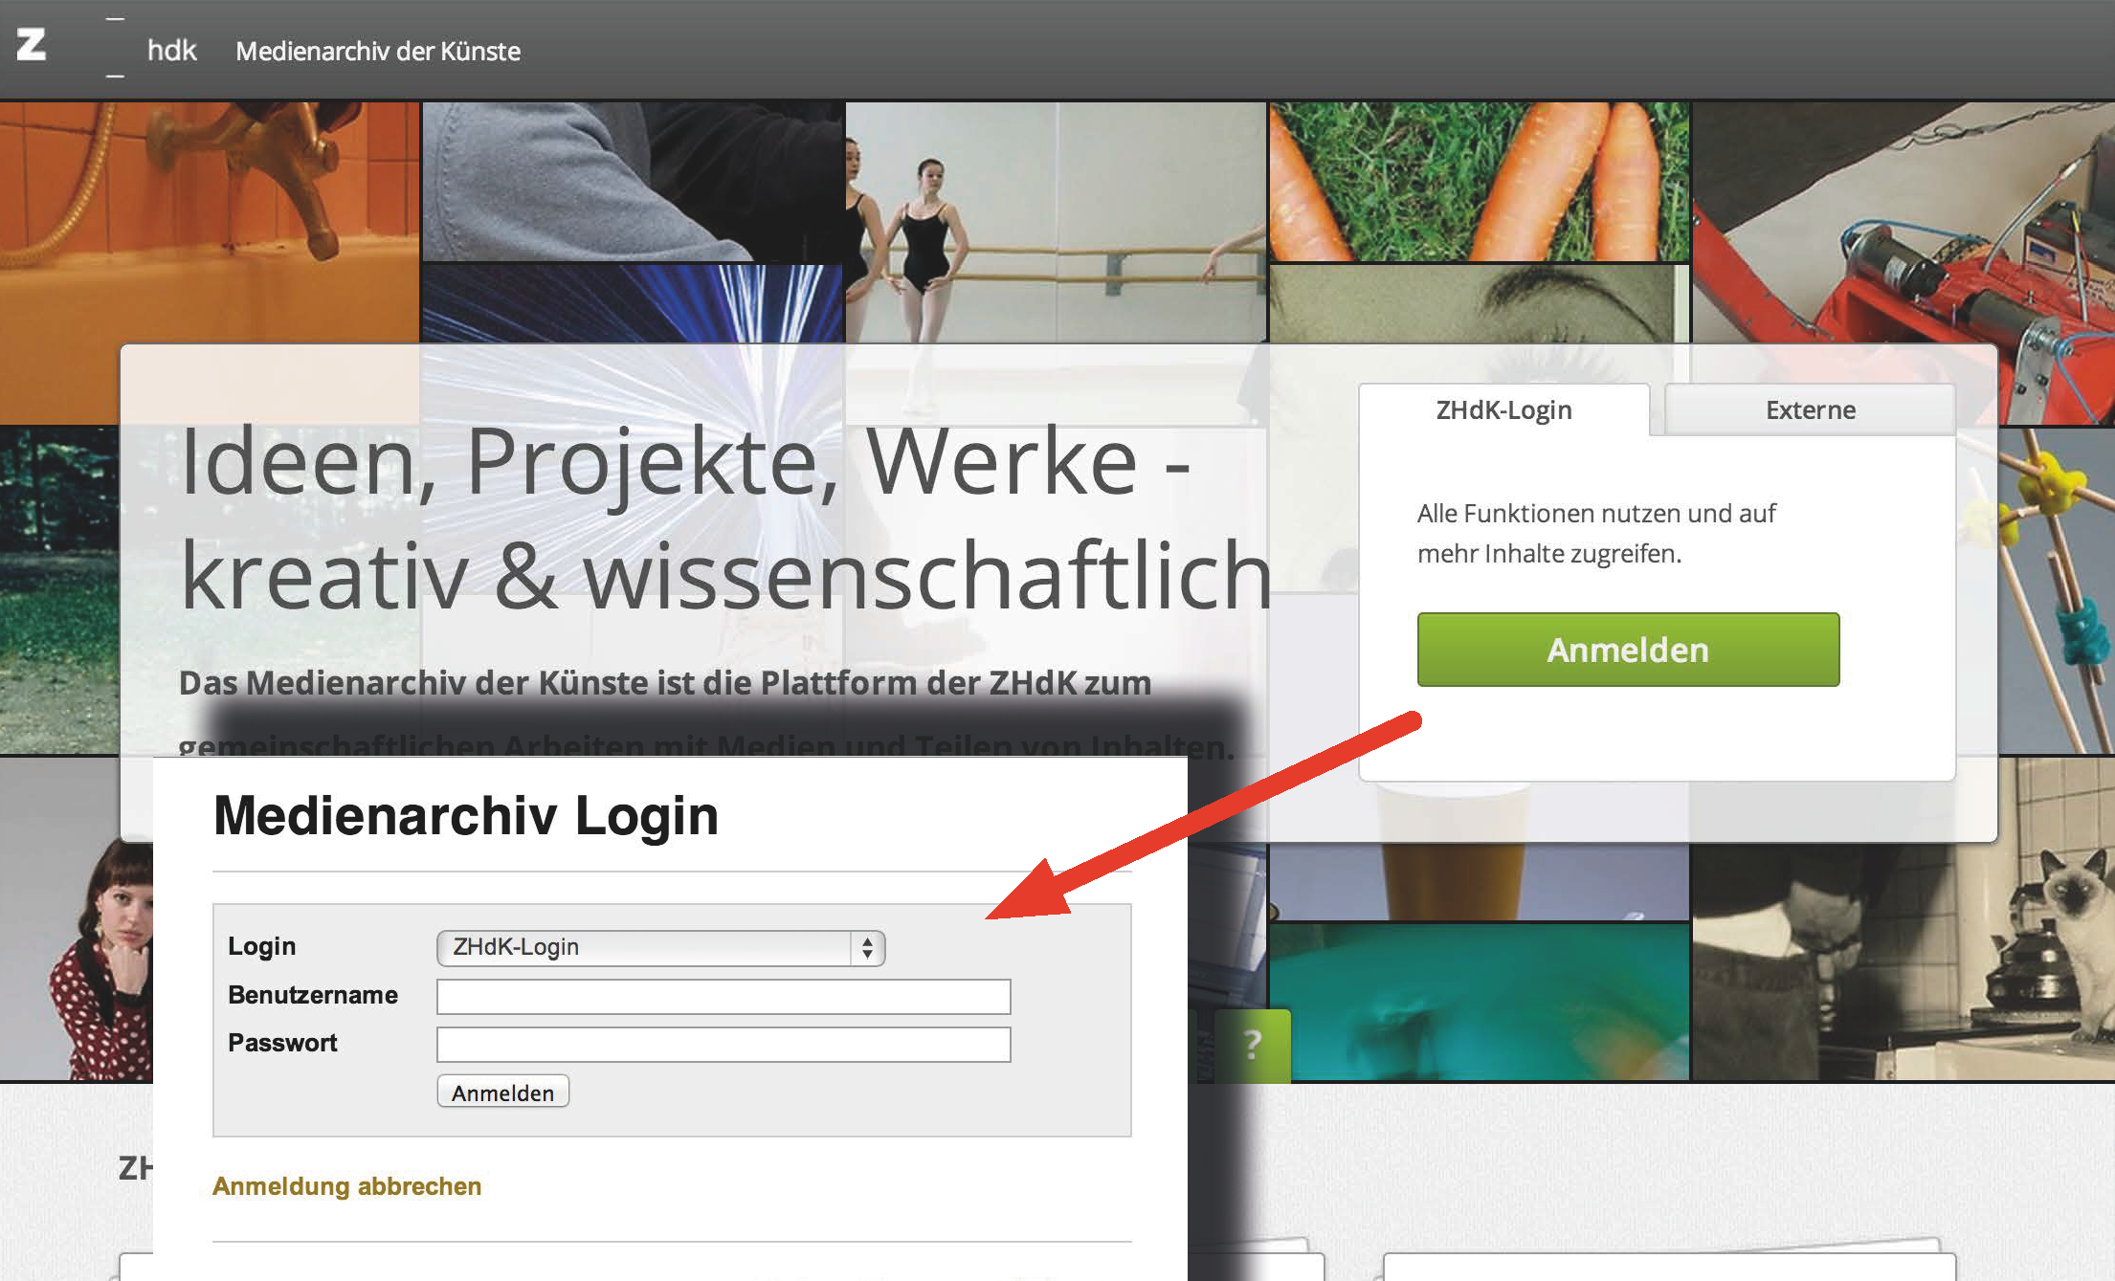Click the green Anmelden button
The width and height of the screenshot is (2115, 1281).
coord(1628,650)
